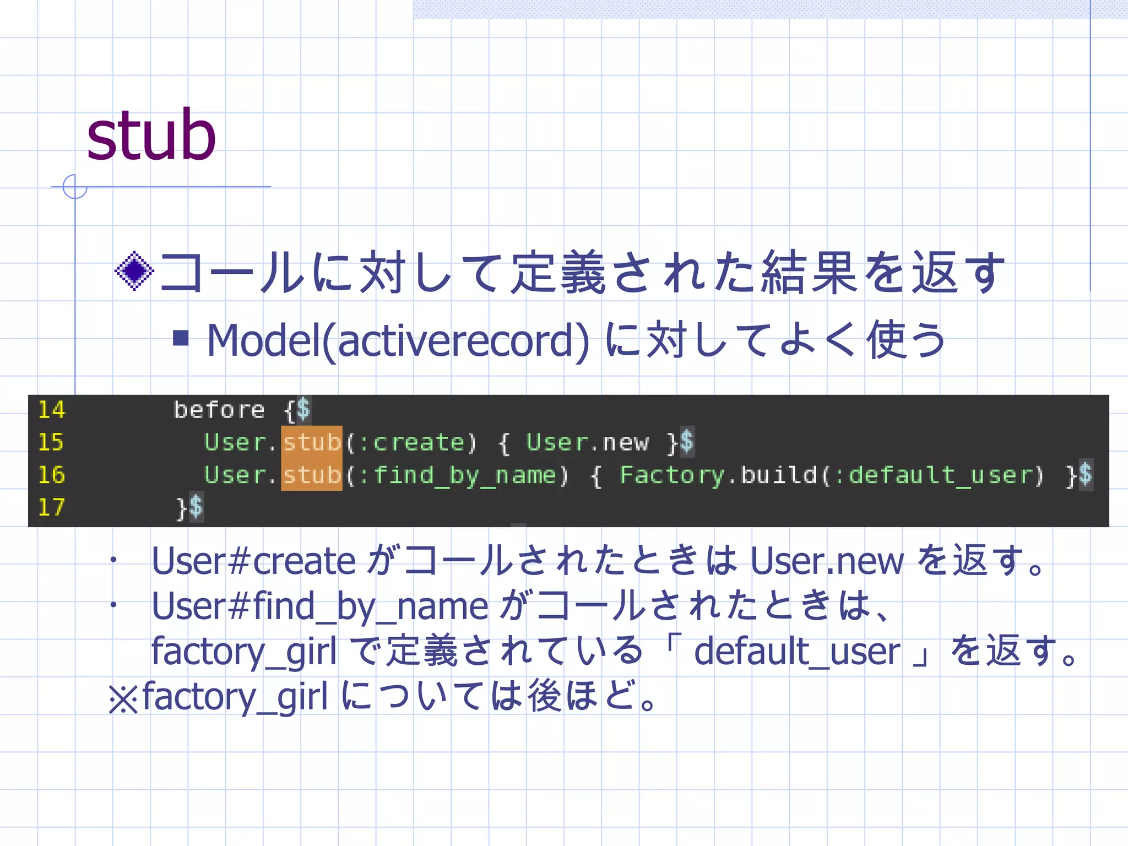Click the highlighted stub before (:find_by_name)

312,475
